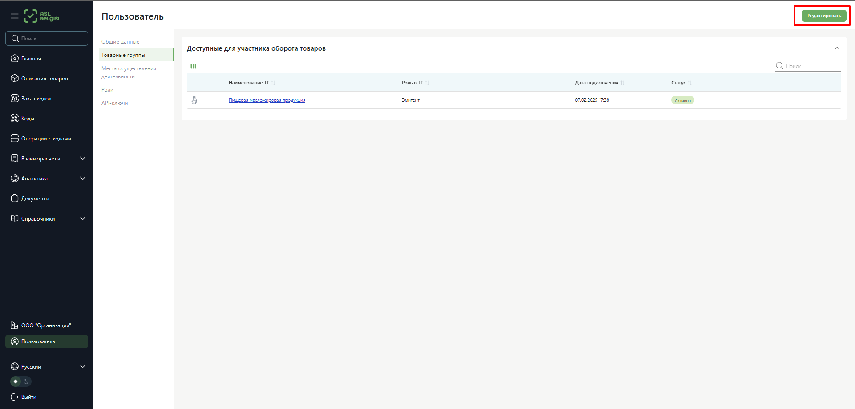Click the ASL Belgisi logo
The width and height of the screenshot is (855, 409).
(x=41, y=16)
